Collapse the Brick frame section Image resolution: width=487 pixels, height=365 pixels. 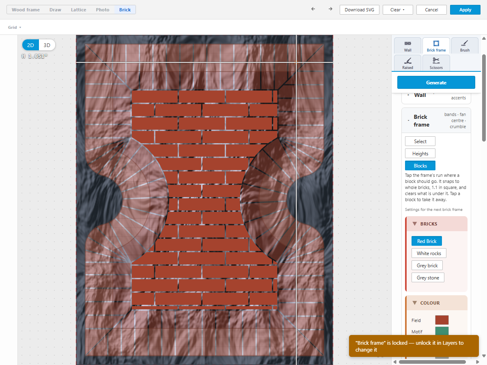coord(436,120)
